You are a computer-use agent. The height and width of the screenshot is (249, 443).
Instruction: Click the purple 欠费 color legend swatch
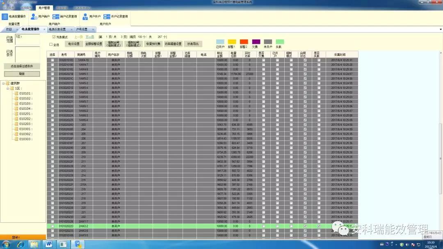pos(256,42)
